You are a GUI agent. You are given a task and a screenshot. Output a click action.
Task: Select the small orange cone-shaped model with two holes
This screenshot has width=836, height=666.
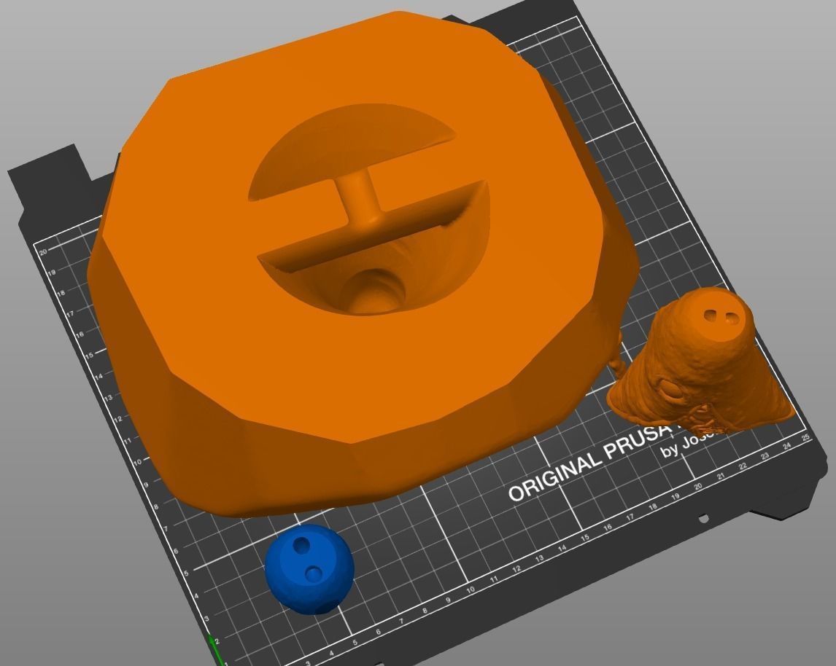pos(701,361)
